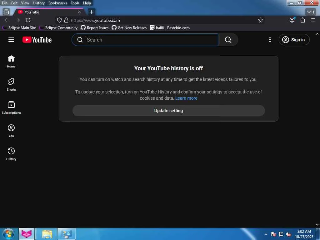The image size is (320, 240).
Task: Go to Home in the sidebar
Action: pyautogui.click(x=11, y=62)
